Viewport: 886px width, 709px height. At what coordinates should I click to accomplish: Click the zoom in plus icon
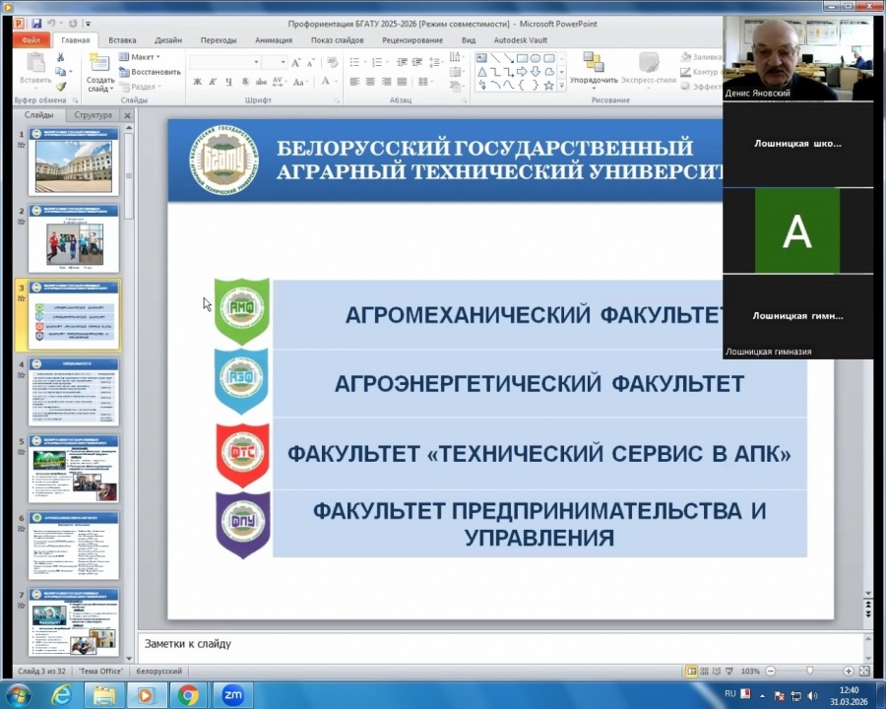coord(849,671)
